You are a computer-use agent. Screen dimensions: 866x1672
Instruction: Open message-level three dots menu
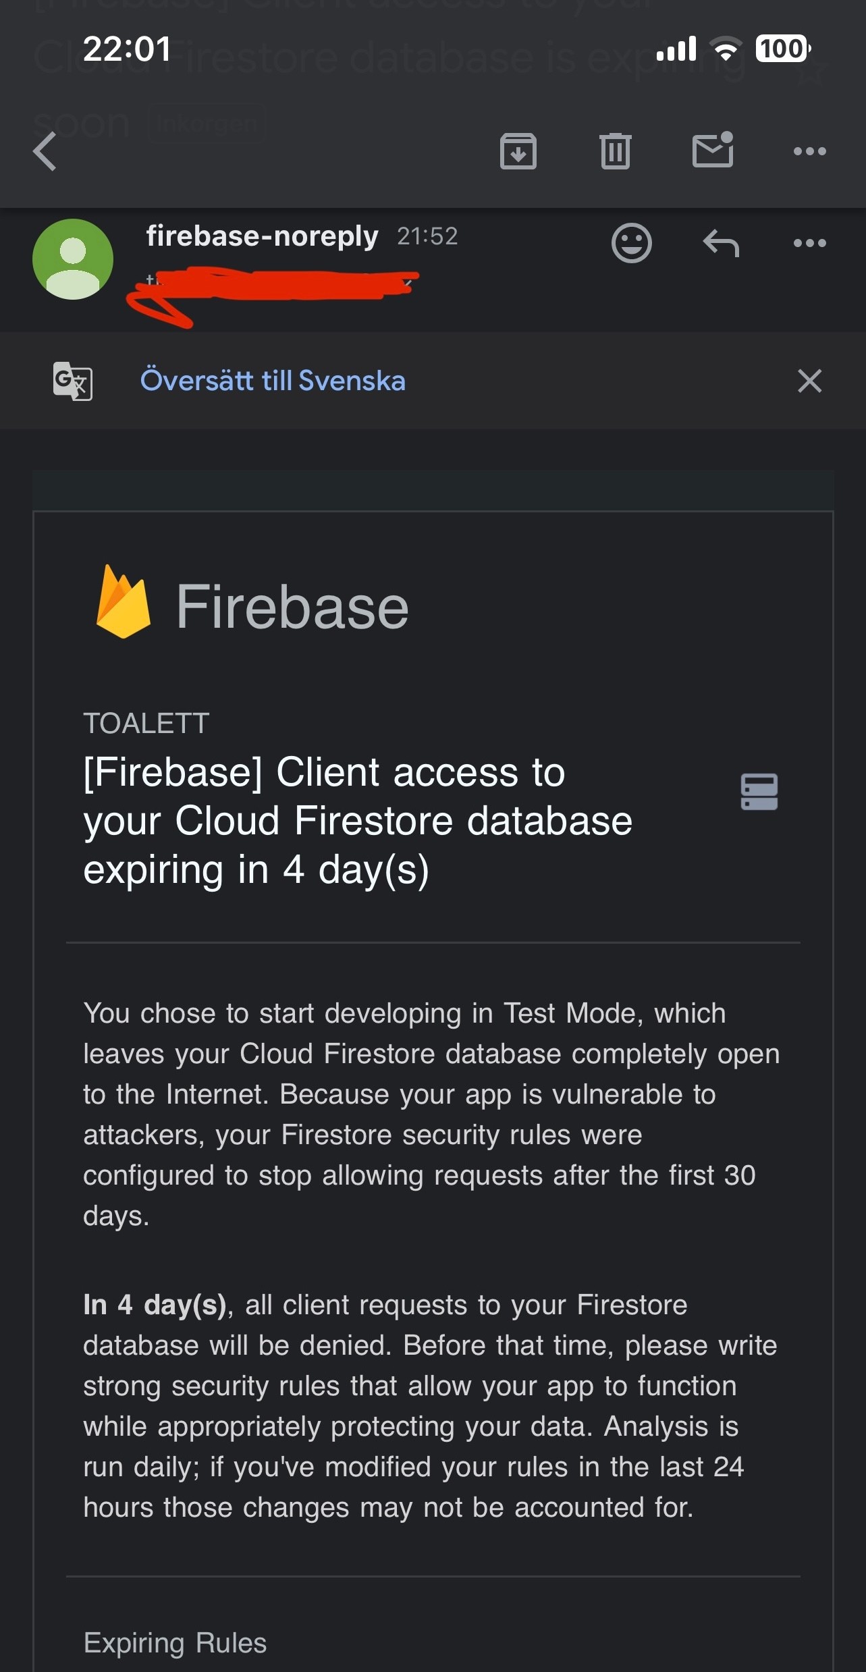tap(809, 243)
